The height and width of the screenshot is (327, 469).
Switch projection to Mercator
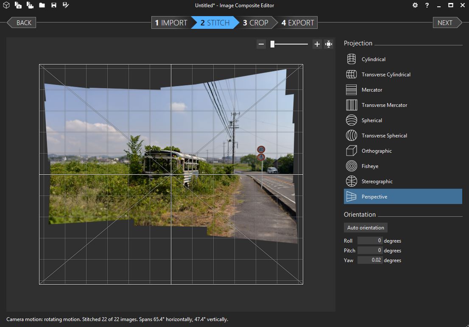point(403,90)
